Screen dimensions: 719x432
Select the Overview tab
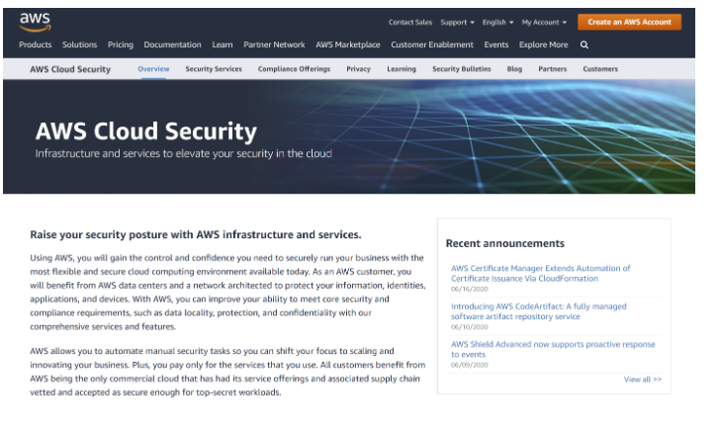click(153, 69)
